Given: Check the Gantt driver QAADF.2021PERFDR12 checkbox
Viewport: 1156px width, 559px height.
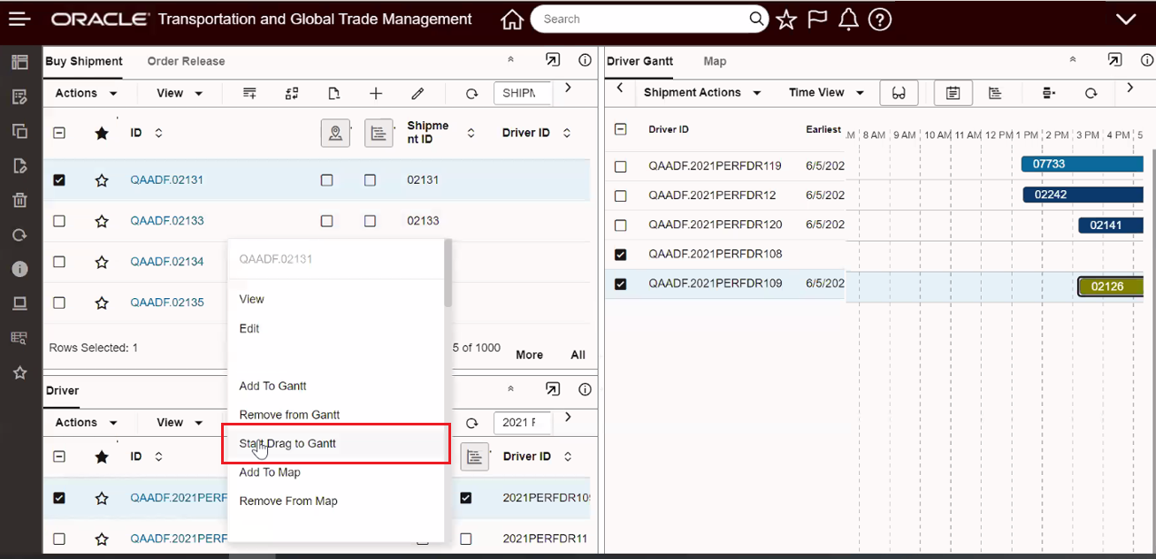Looking at the screenshot, I should click(620, 195).
